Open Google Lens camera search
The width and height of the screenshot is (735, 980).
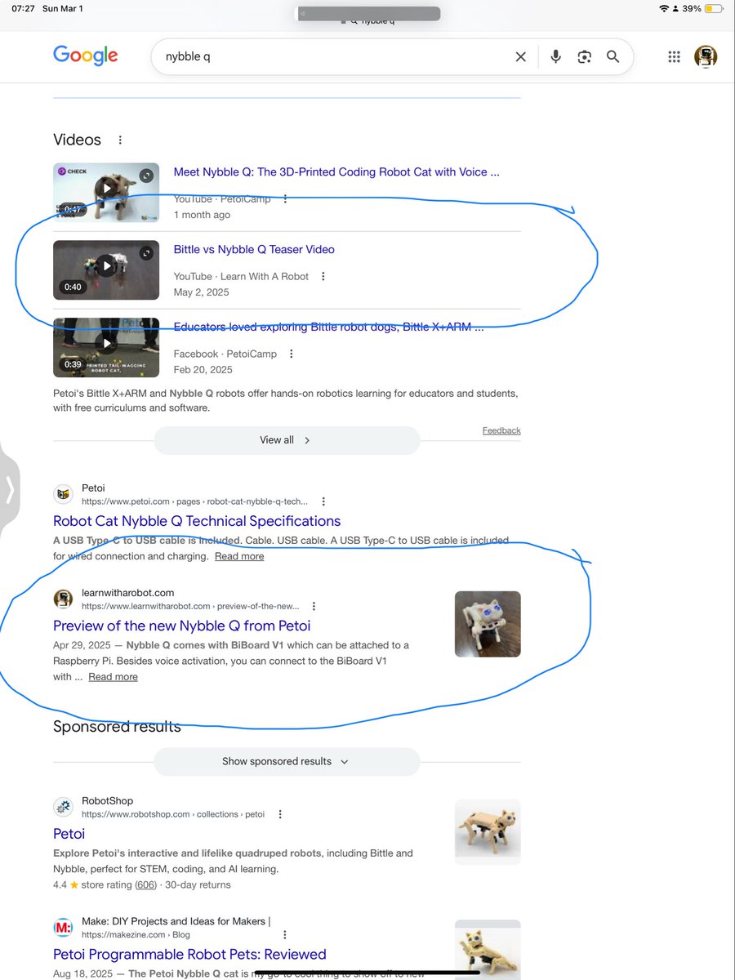585,56
